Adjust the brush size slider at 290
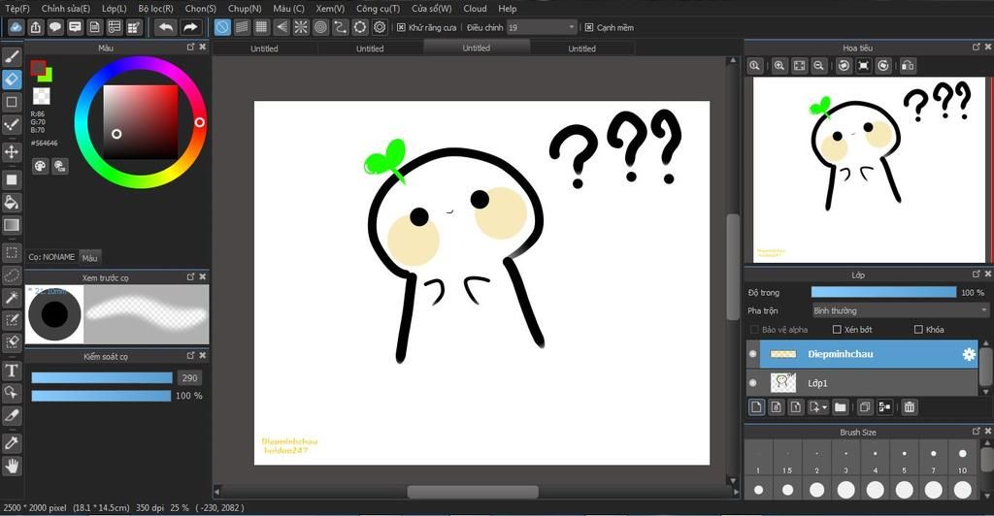The height and width of the screenshot is (516, 994). pos(101,378)
